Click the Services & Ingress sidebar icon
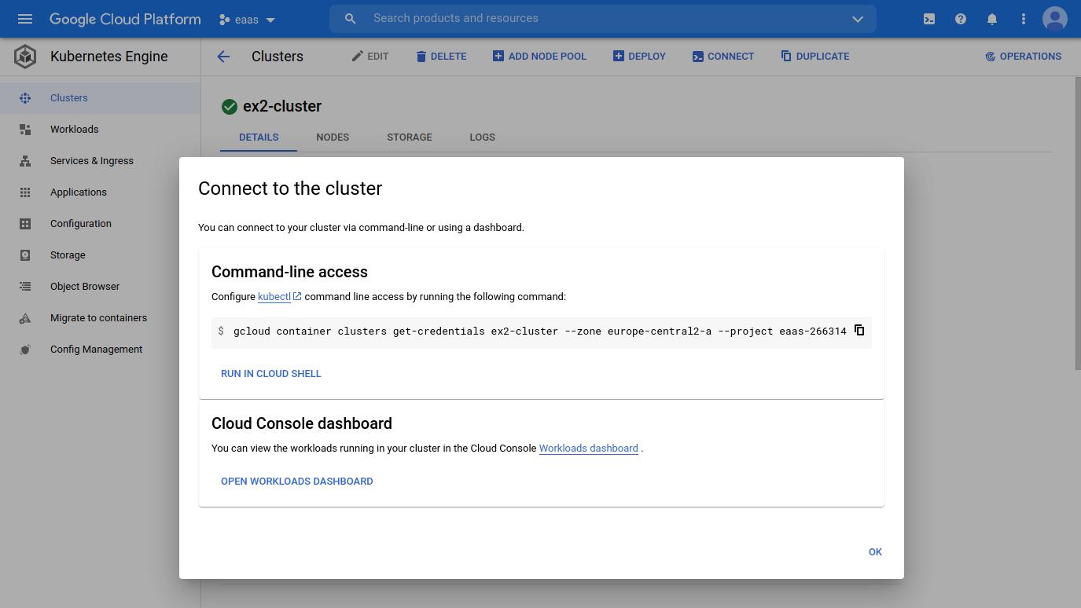 click(x=25, y=161)
